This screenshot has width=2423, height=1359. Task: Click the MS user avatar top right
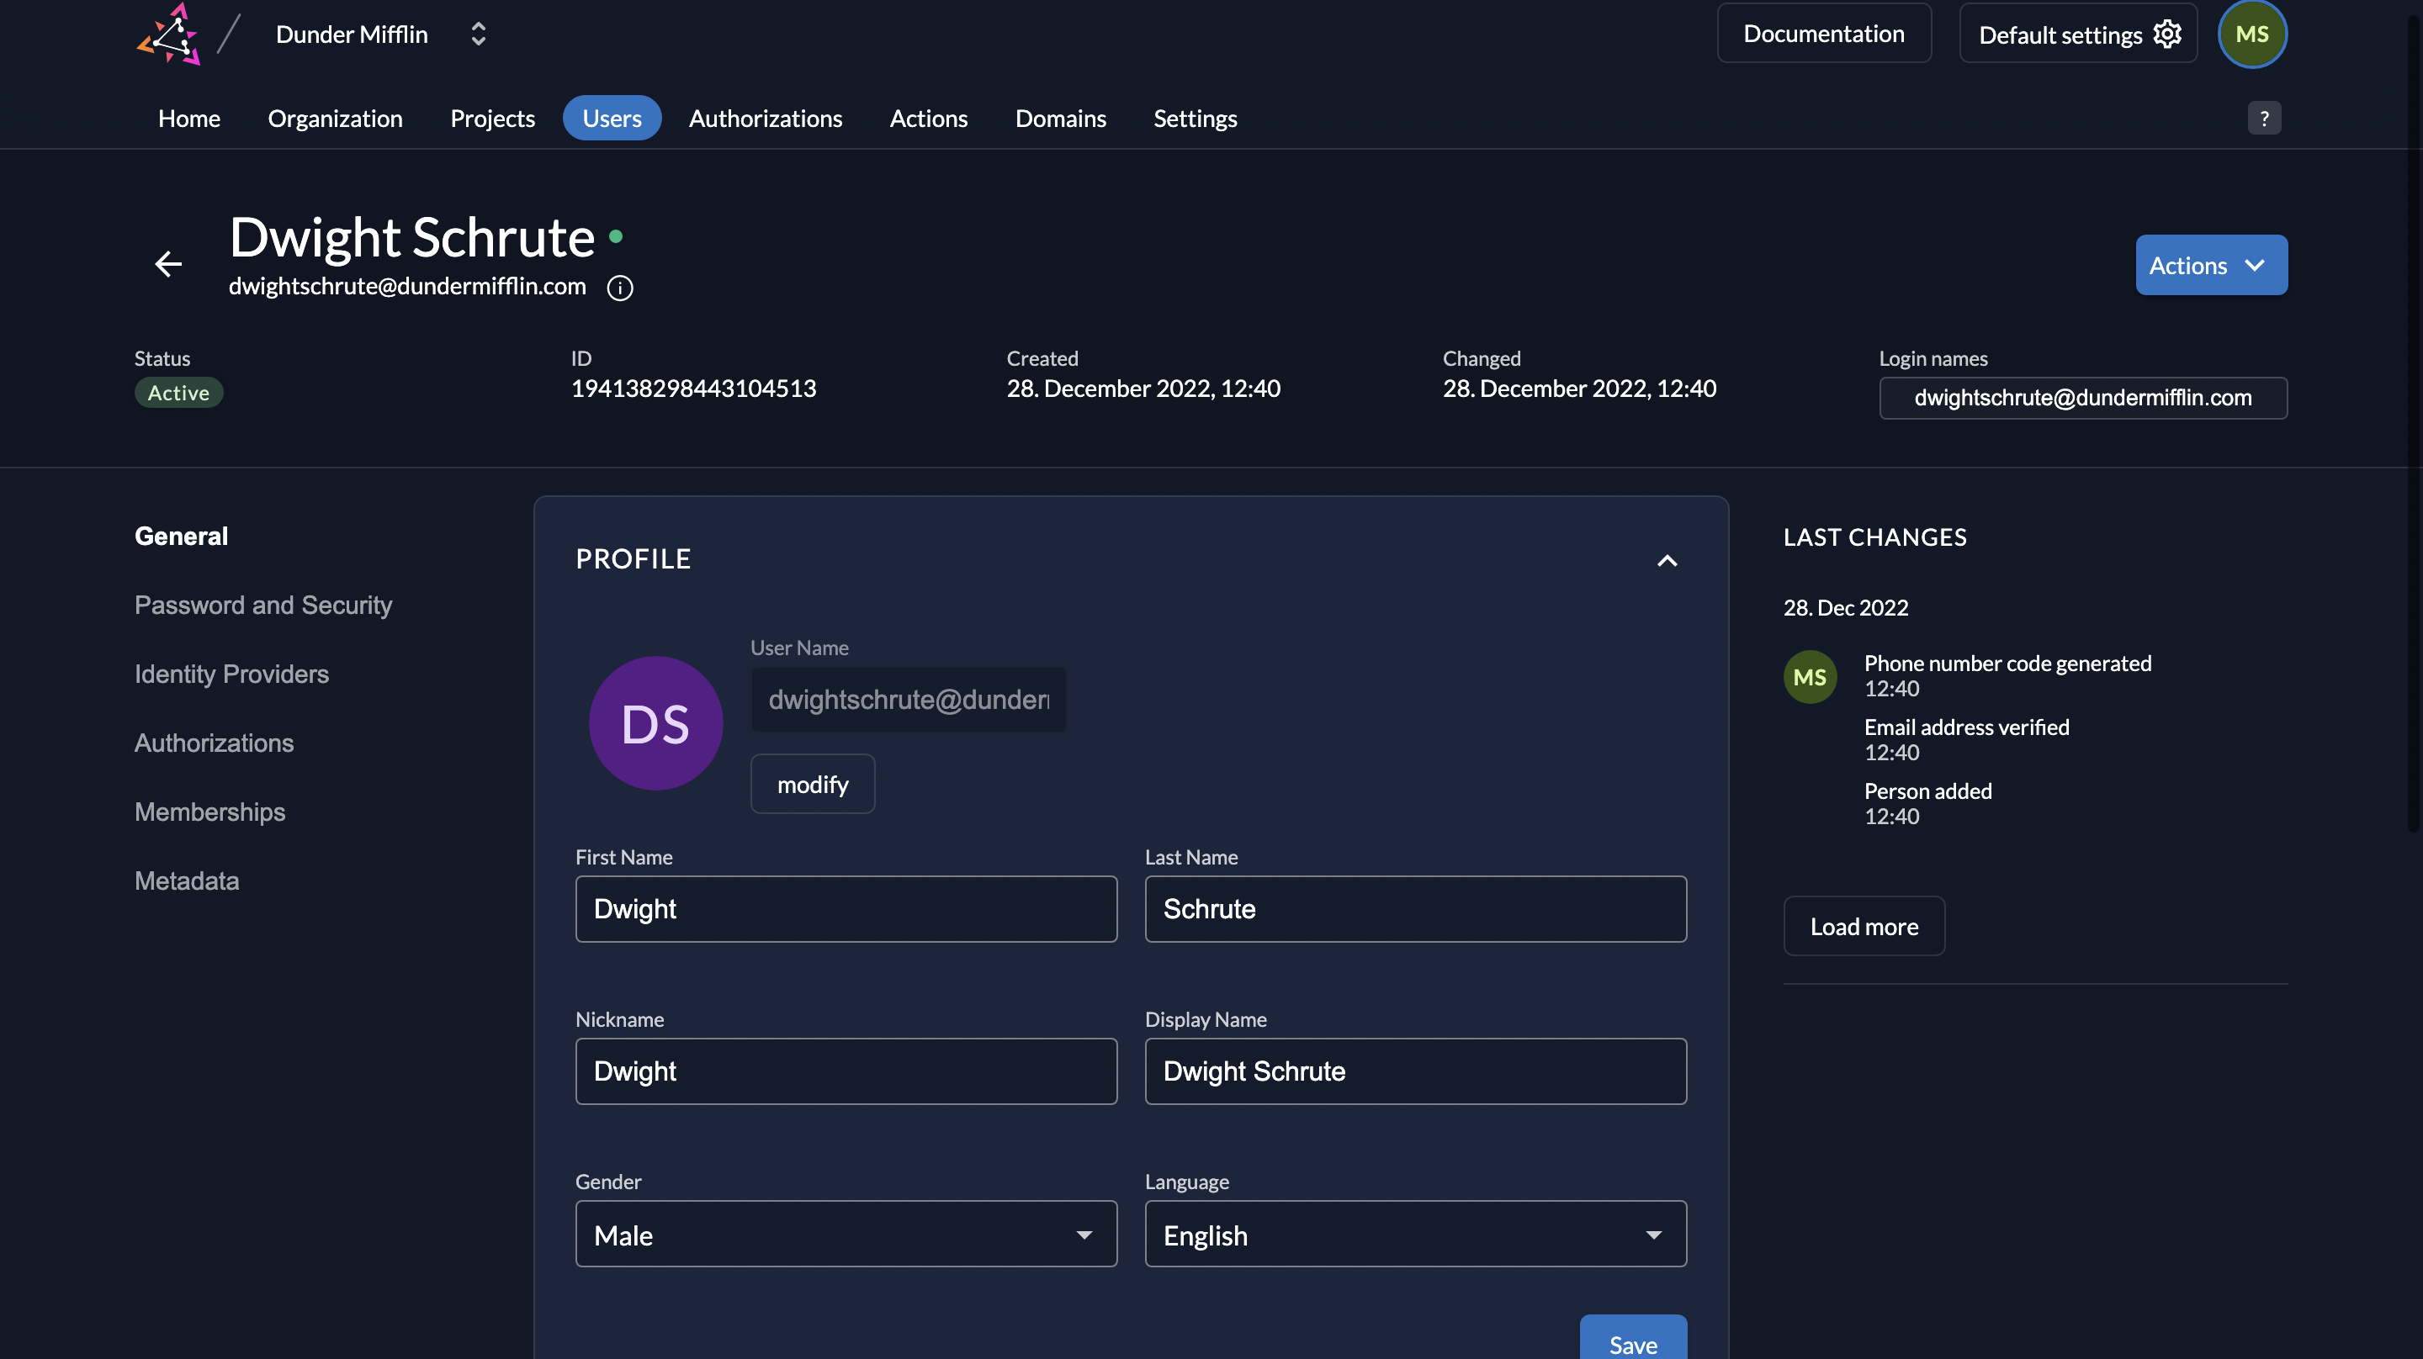pos(2252,34)
